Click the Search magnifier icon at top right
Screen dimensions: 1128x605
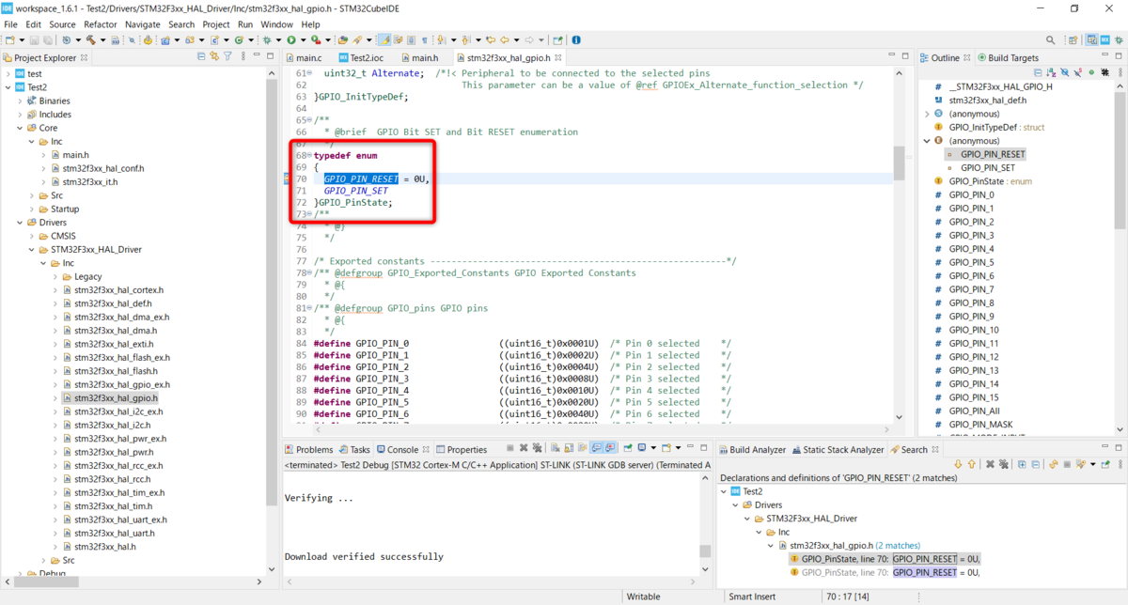(1050, 39)
